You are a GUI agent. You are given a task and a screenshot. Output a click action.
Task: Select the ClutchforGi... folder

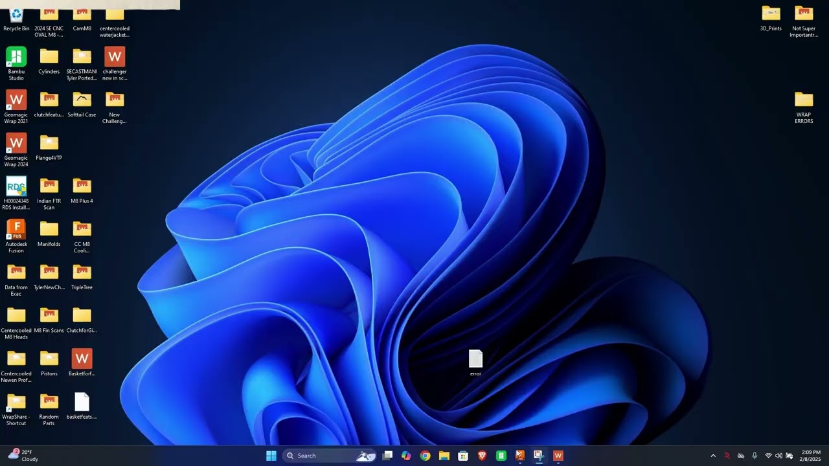pyautogui.click(x=82, y=320)
